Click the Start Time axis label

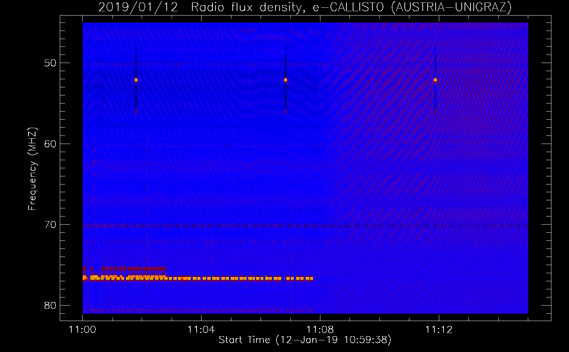point(305,340)
